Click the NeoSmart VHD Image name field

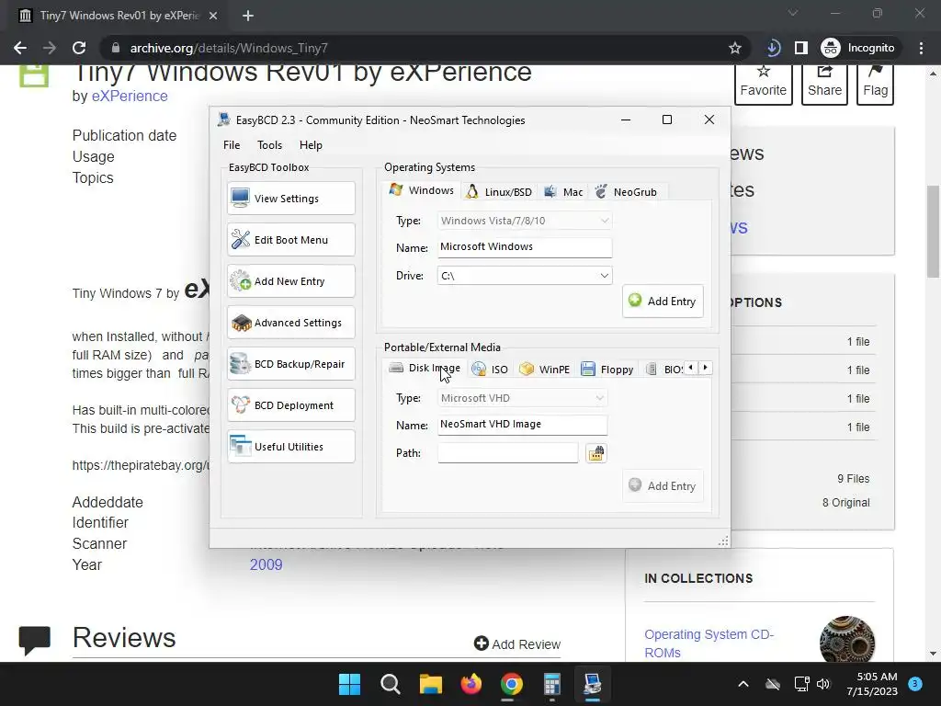point(522,425)
